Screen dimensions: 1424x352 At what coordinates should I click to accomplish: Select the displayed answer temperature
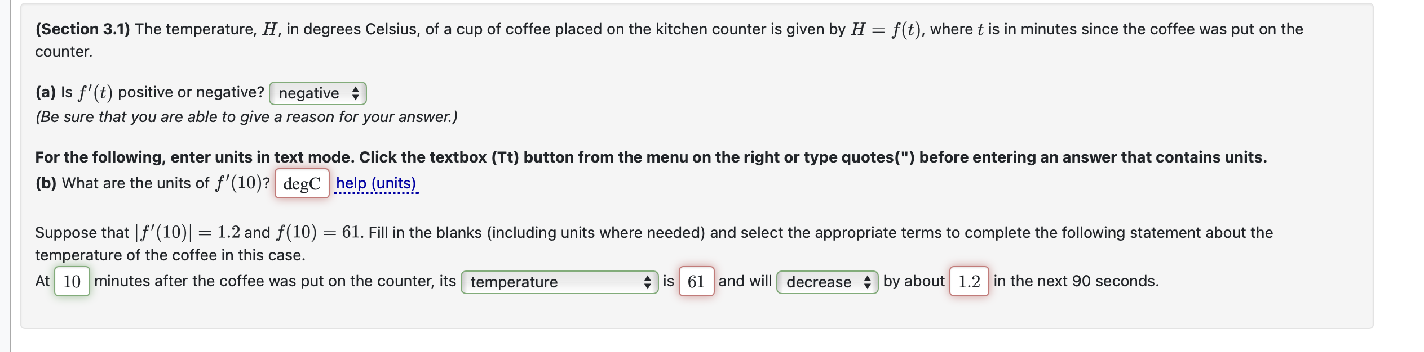515,282
